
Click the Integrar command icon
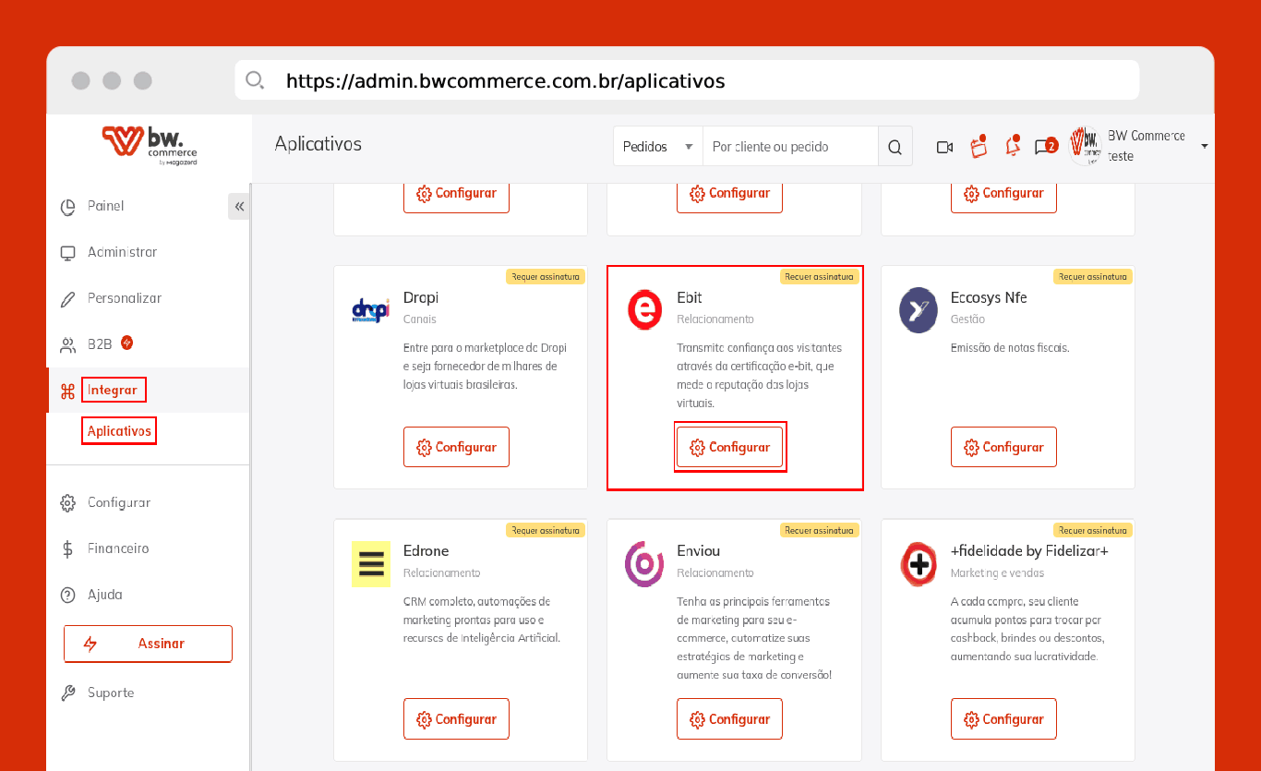[x=67, y=391]
